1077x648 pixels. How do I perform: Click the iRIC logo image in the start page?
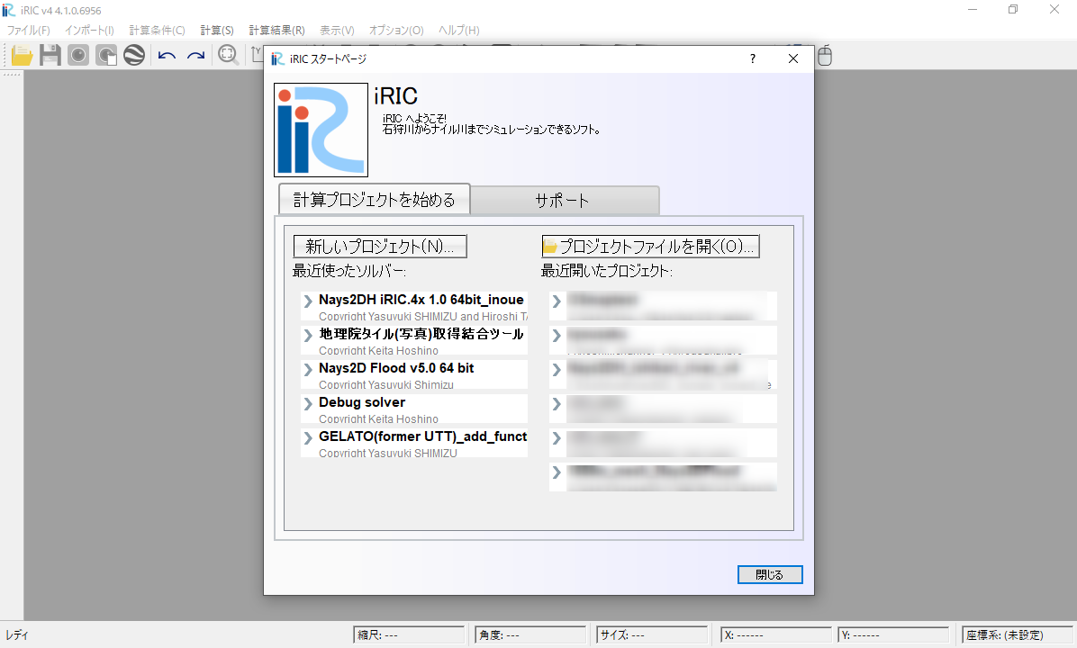pyautogui.click(x=321, y=130)
